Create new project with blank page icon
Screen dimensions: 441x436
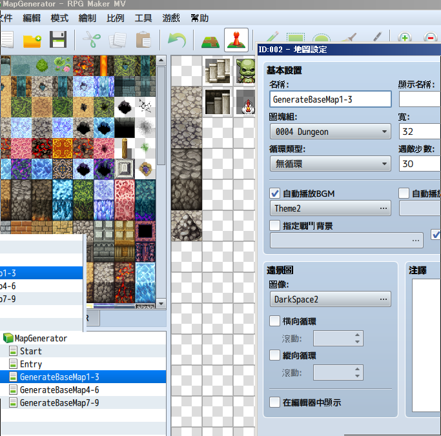6,39
